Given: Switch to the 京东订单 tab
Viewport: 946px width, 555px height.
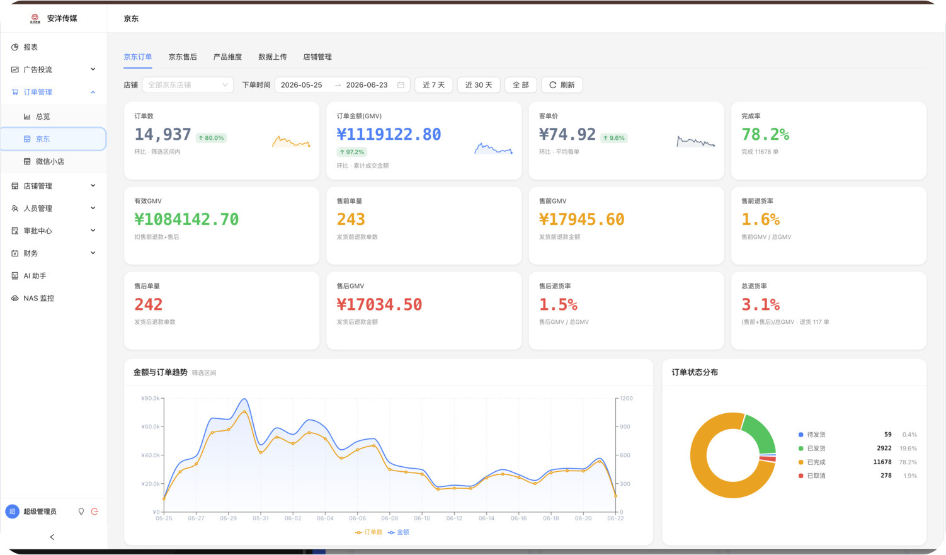Looking at the screenshot, I should [138, 57].
